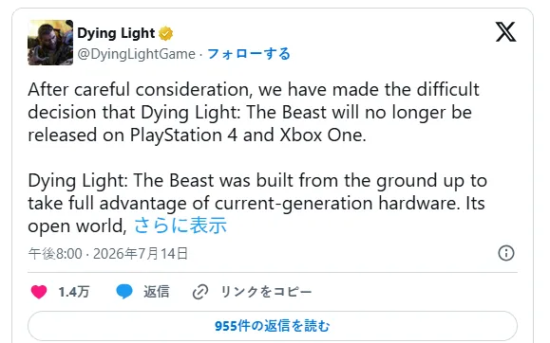This screenshot has width=550, height=343.
Task: Click the 1.4万 like count
Action: pyautogui.click(x=74, y=292)
